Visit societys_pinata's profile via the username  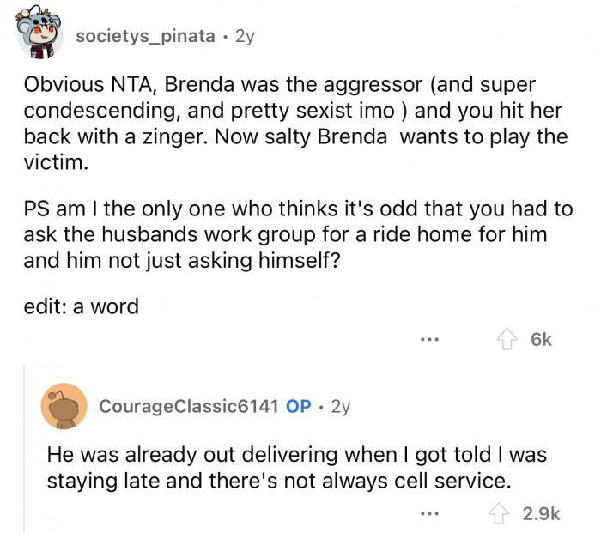[145, 36]
